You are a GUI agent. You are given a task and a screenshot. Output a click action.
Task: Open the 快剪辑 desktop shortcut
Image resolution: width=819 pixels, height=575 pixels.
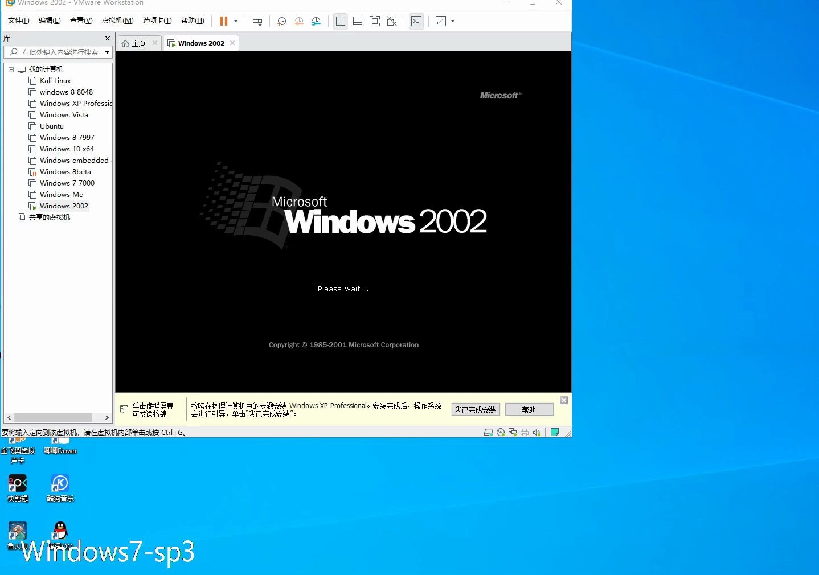pos(18,488)
